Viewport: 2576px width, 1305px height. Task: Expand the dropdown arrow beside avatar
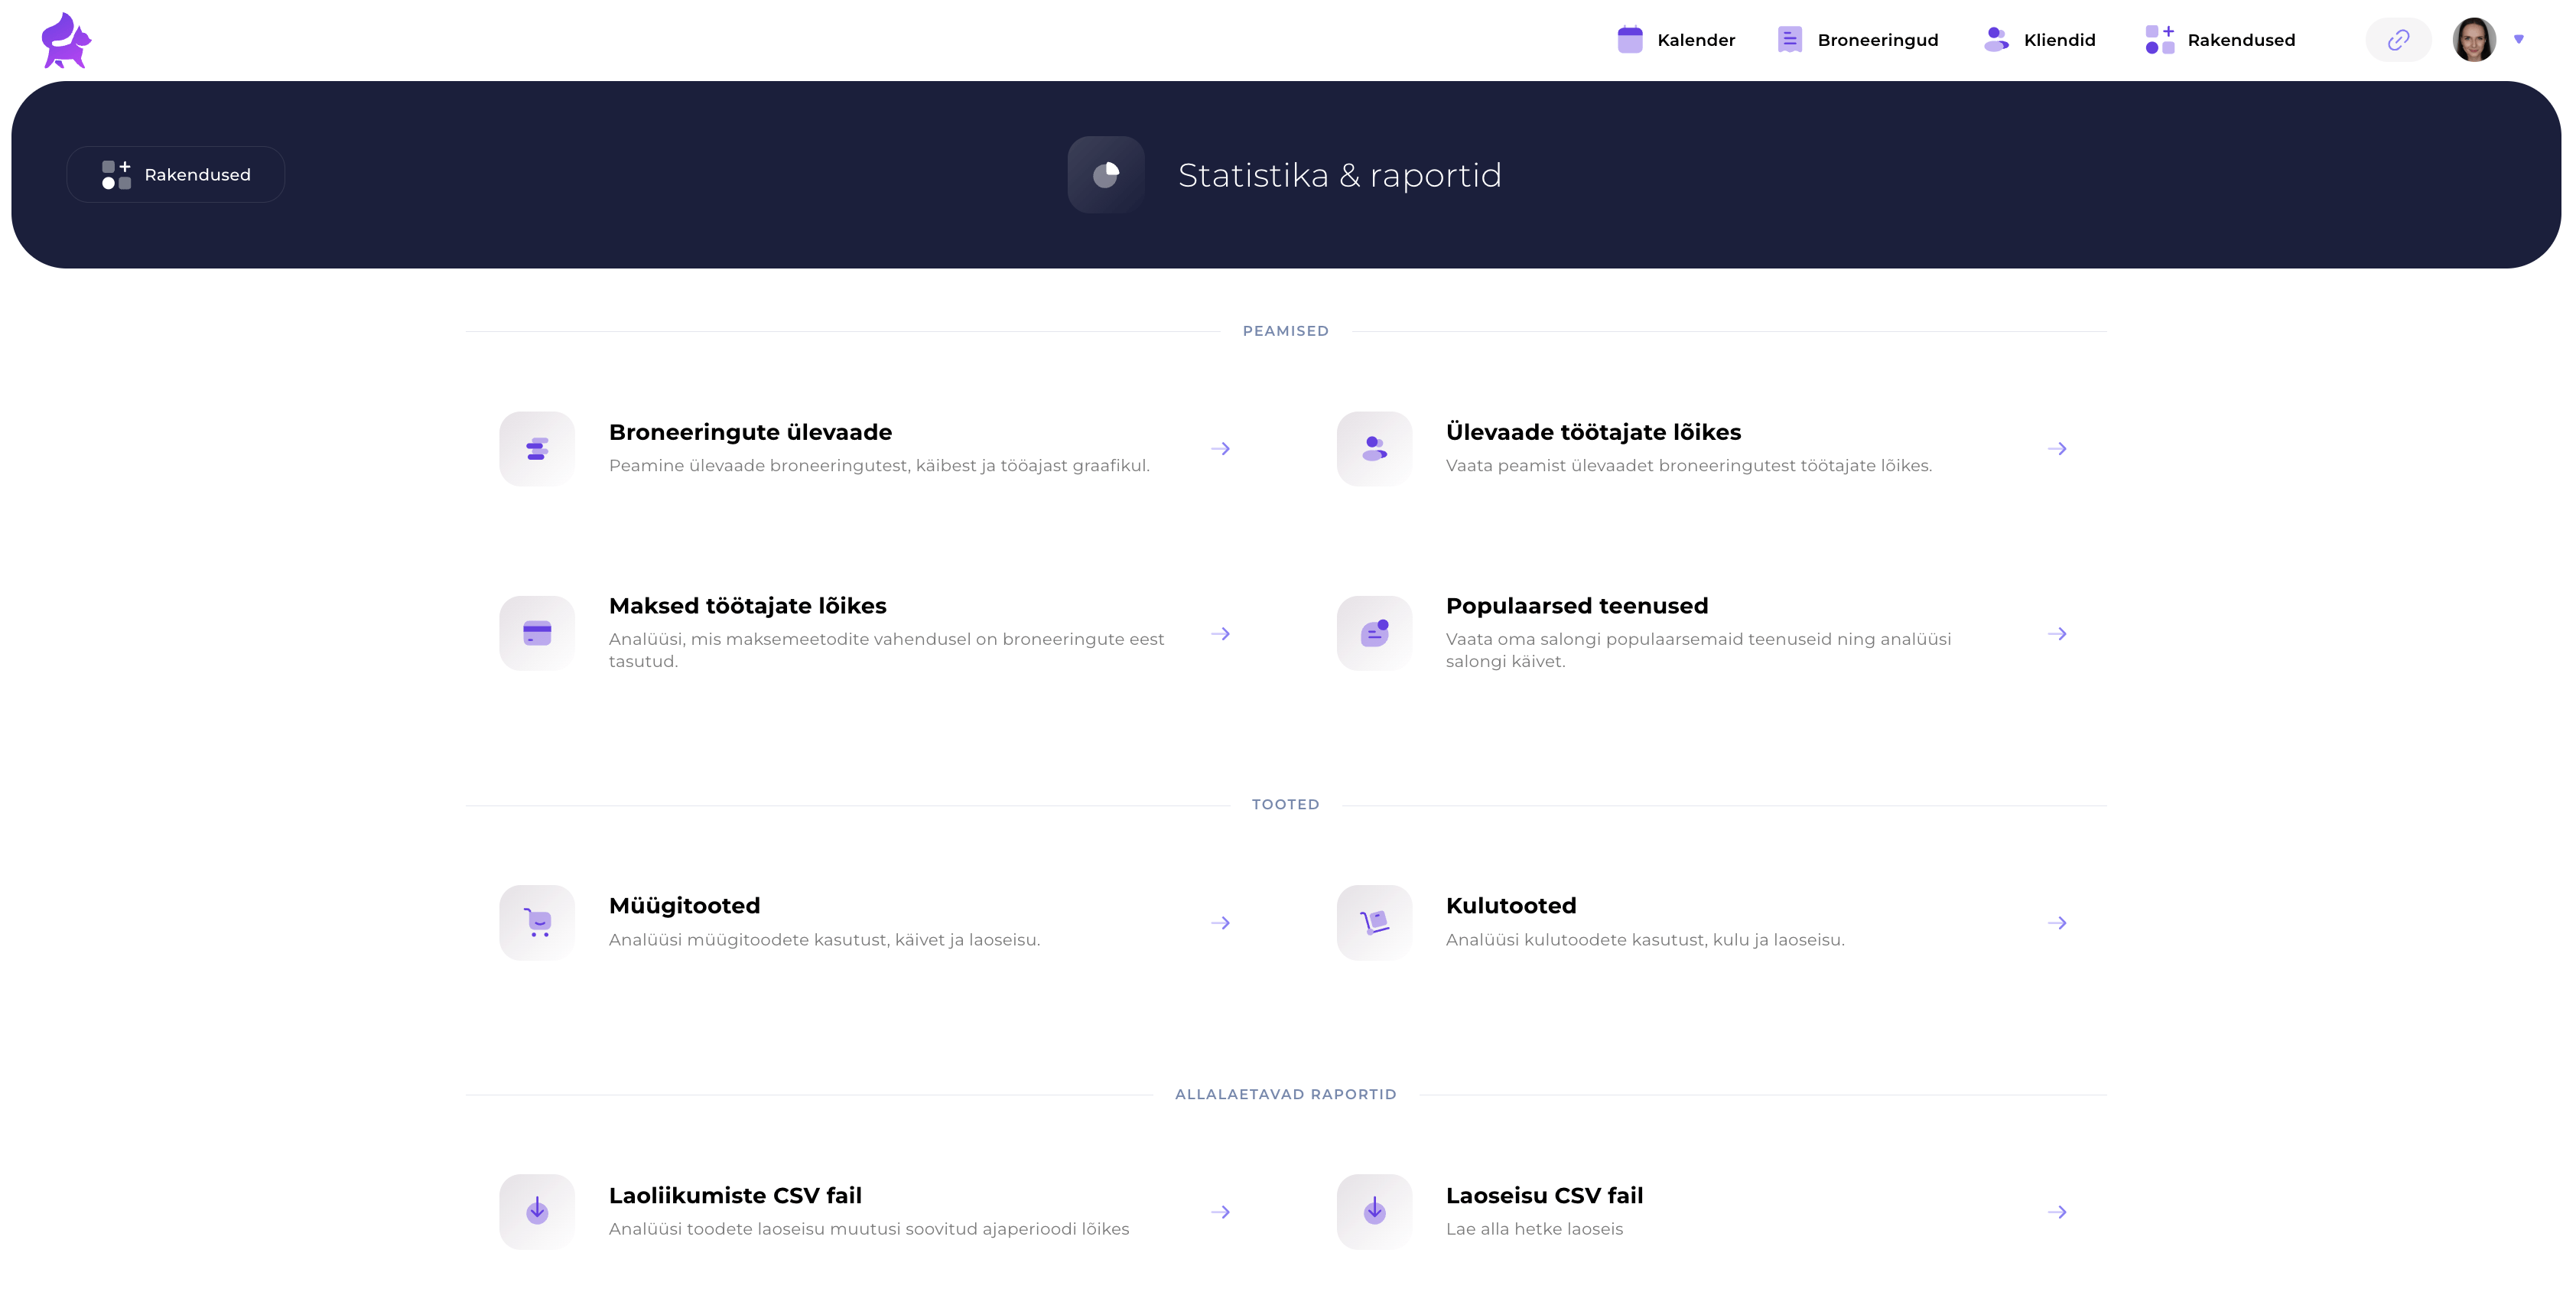click(x=2519, y=40)
